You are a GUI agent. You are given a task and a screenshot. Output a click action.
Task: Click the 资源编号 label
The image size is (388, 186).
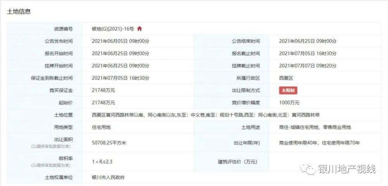(63, 29)
